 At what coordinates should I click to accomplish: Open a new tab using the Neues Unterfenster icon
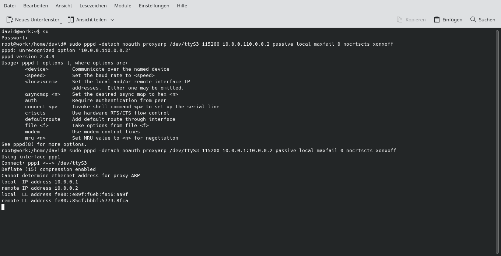tap(9, 20)
